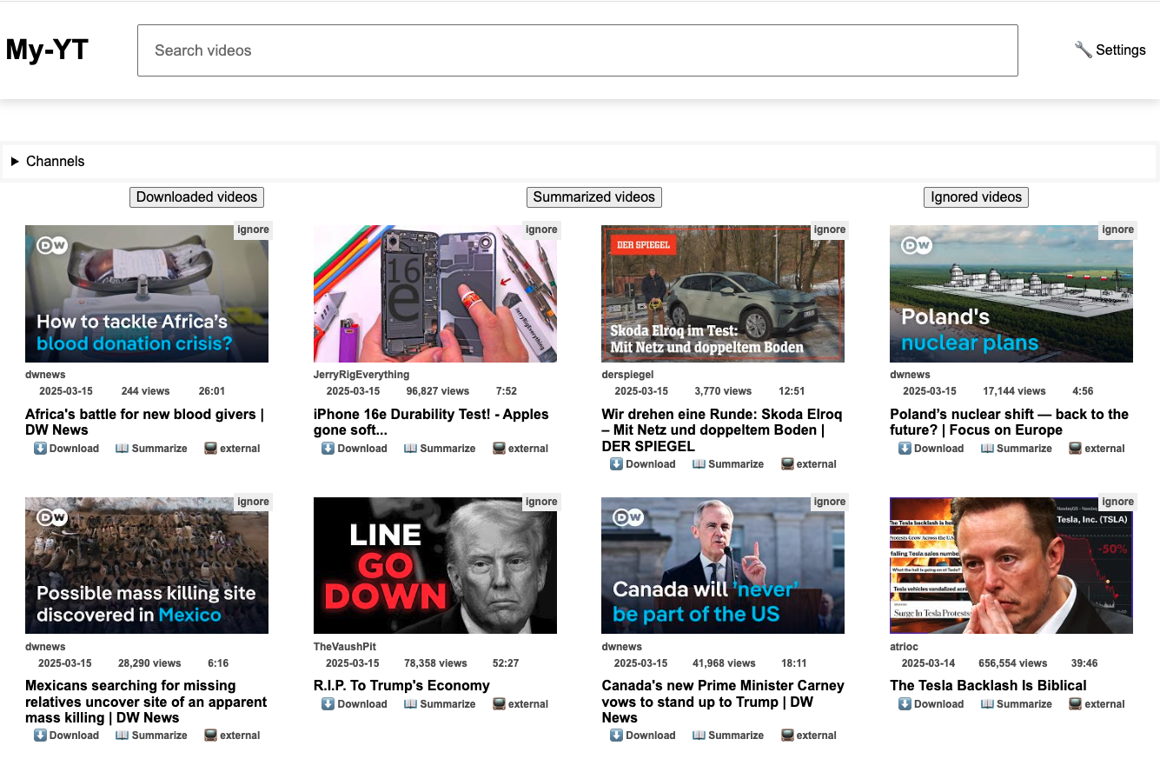Ignore the Canada will never video
The height and width of the screenshot is (759, 1160).
(x=830, y=502)
